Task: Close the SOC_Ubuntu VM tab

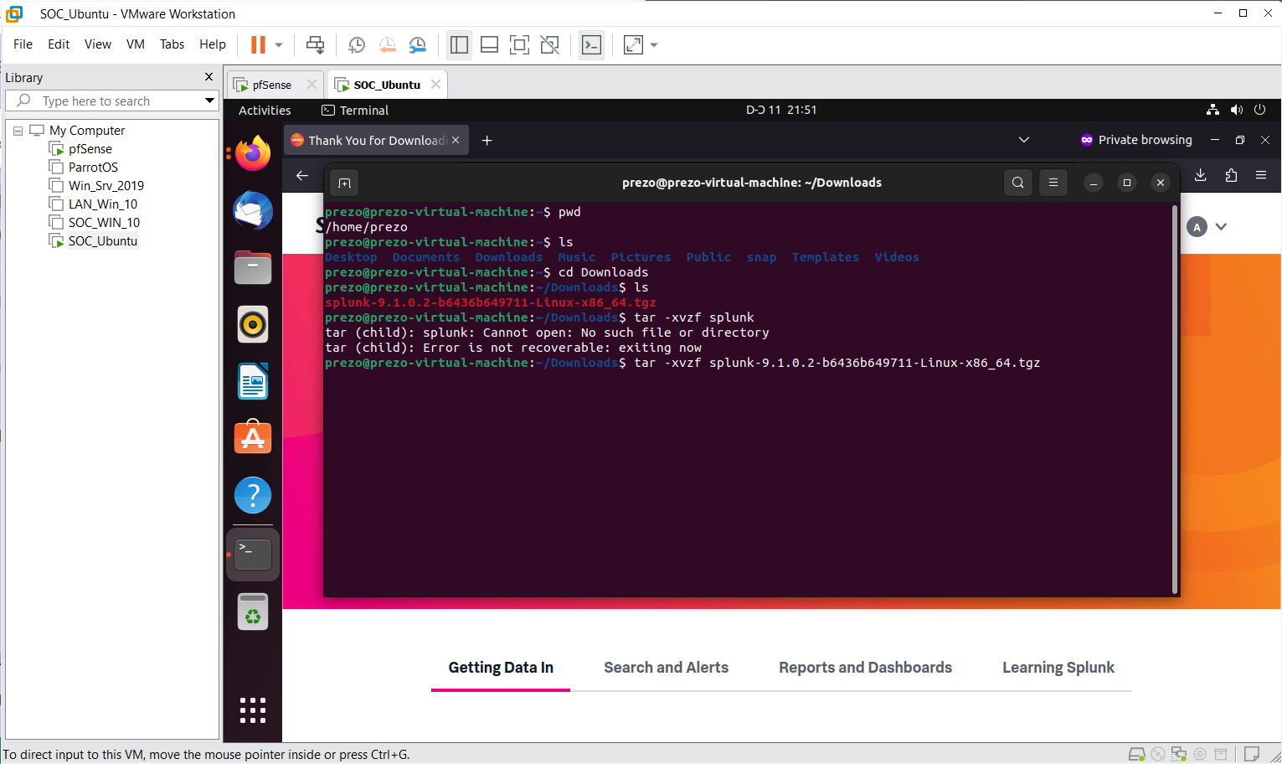Action: pos(435,85)
